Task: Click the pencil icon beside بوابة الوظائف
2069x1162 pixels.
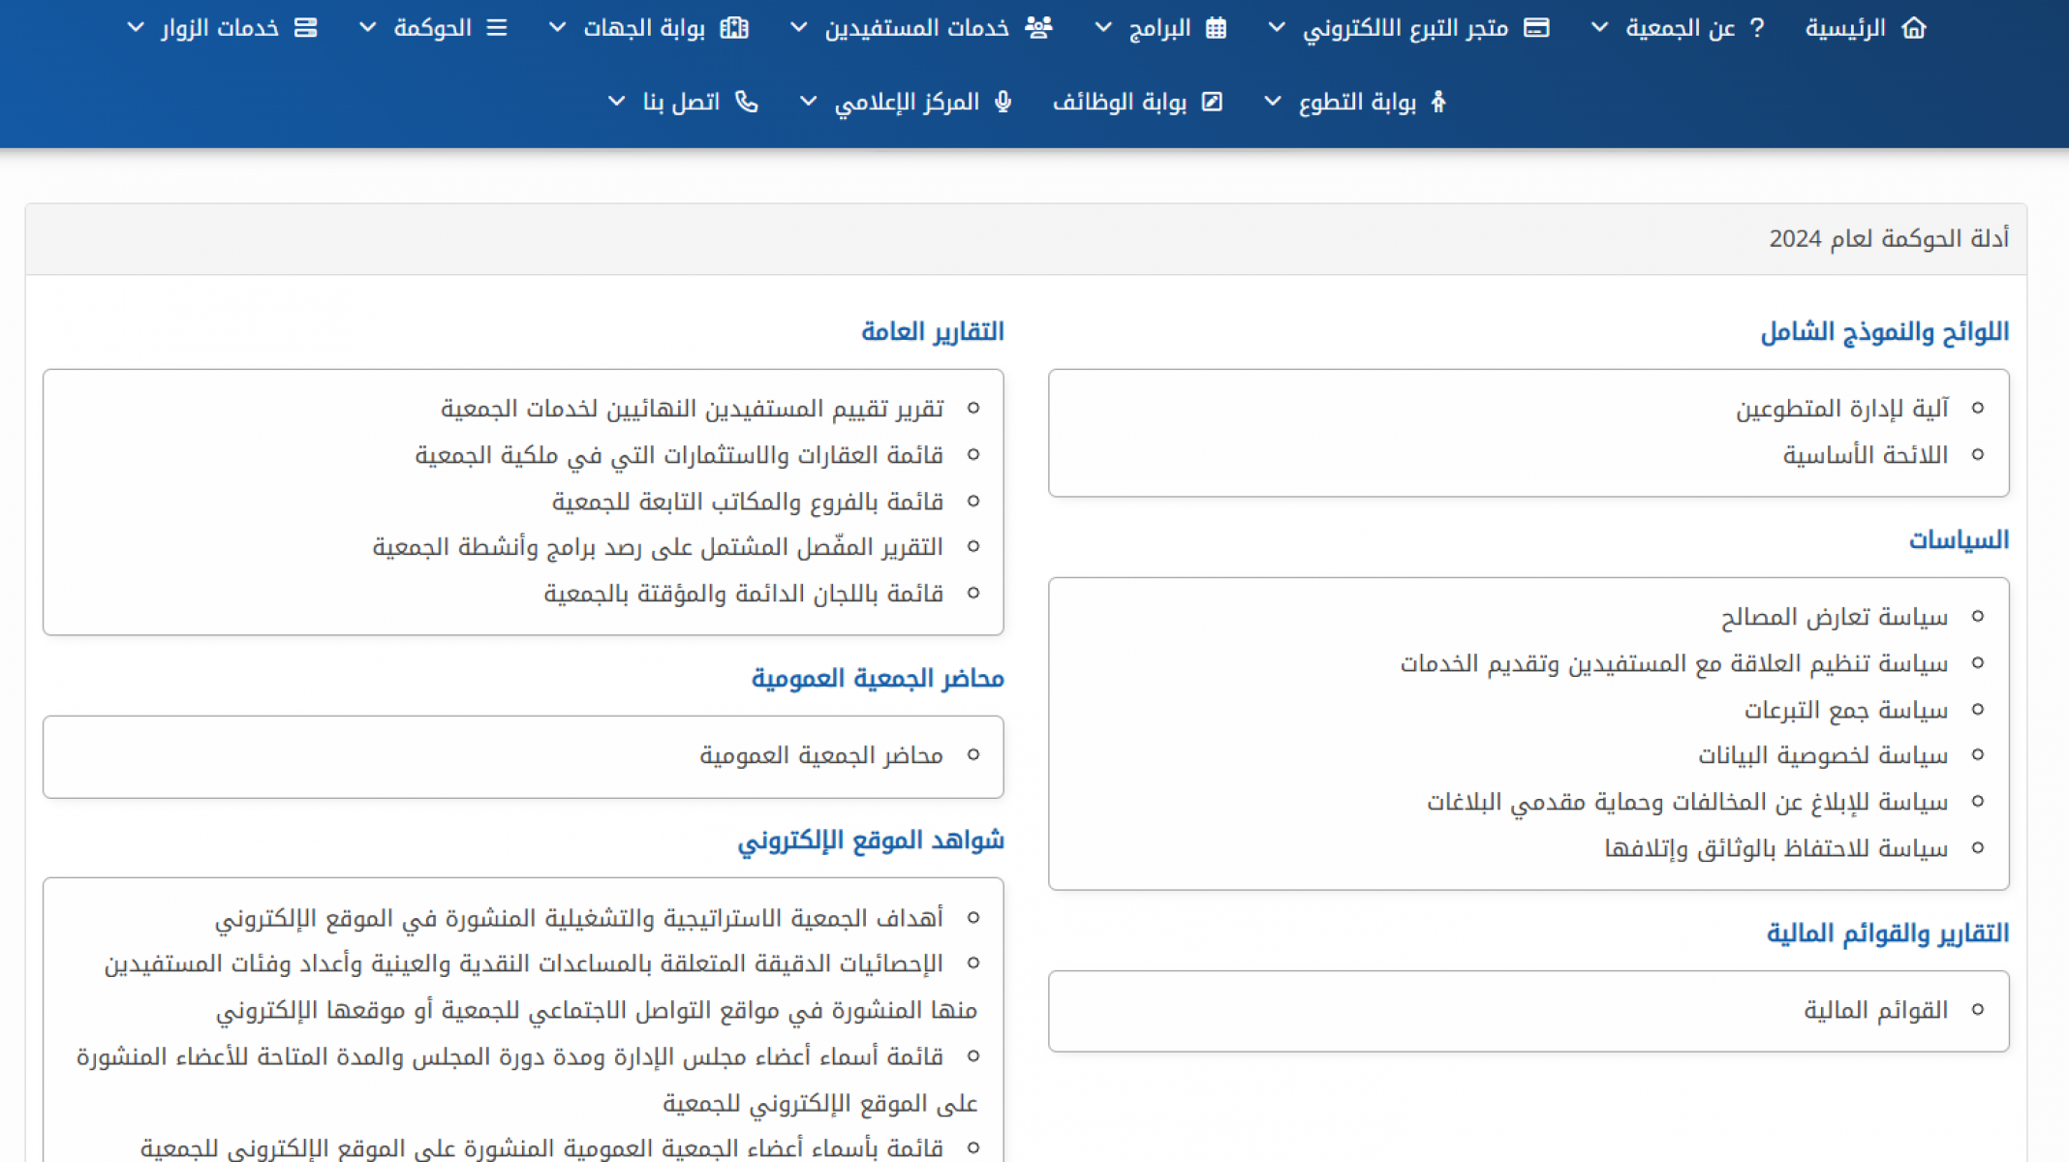Action: [1212, 102]
